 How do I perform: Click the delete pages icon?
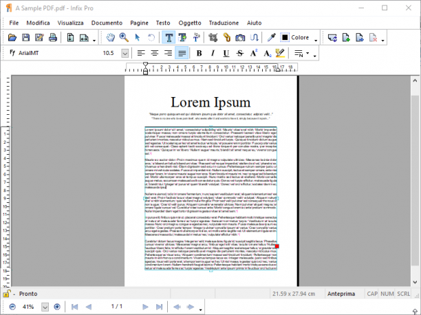pyautogui.click(x=374, y=38)
